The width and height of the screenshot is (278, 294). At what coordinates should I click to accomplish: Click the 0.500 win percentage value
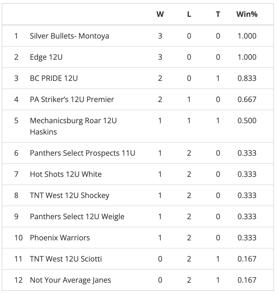[x=247, y=121]
